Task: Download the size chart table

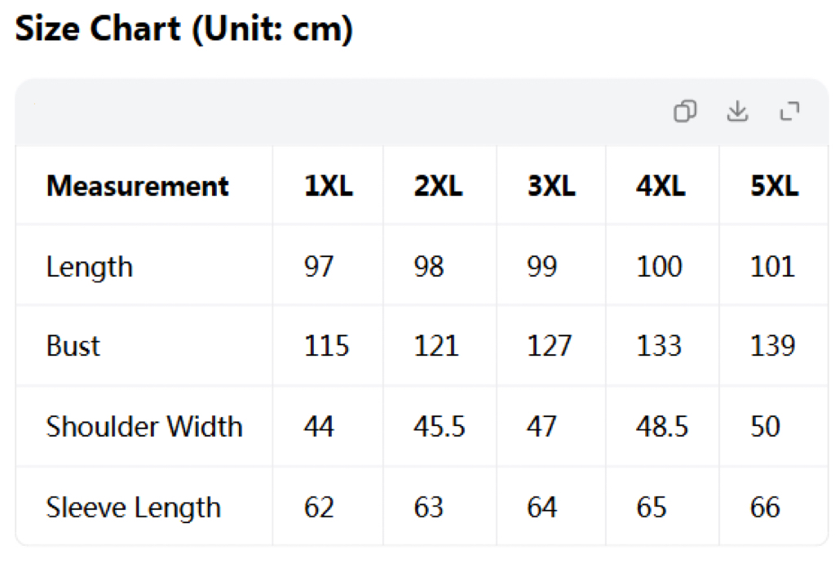Action: click(737, 111)
